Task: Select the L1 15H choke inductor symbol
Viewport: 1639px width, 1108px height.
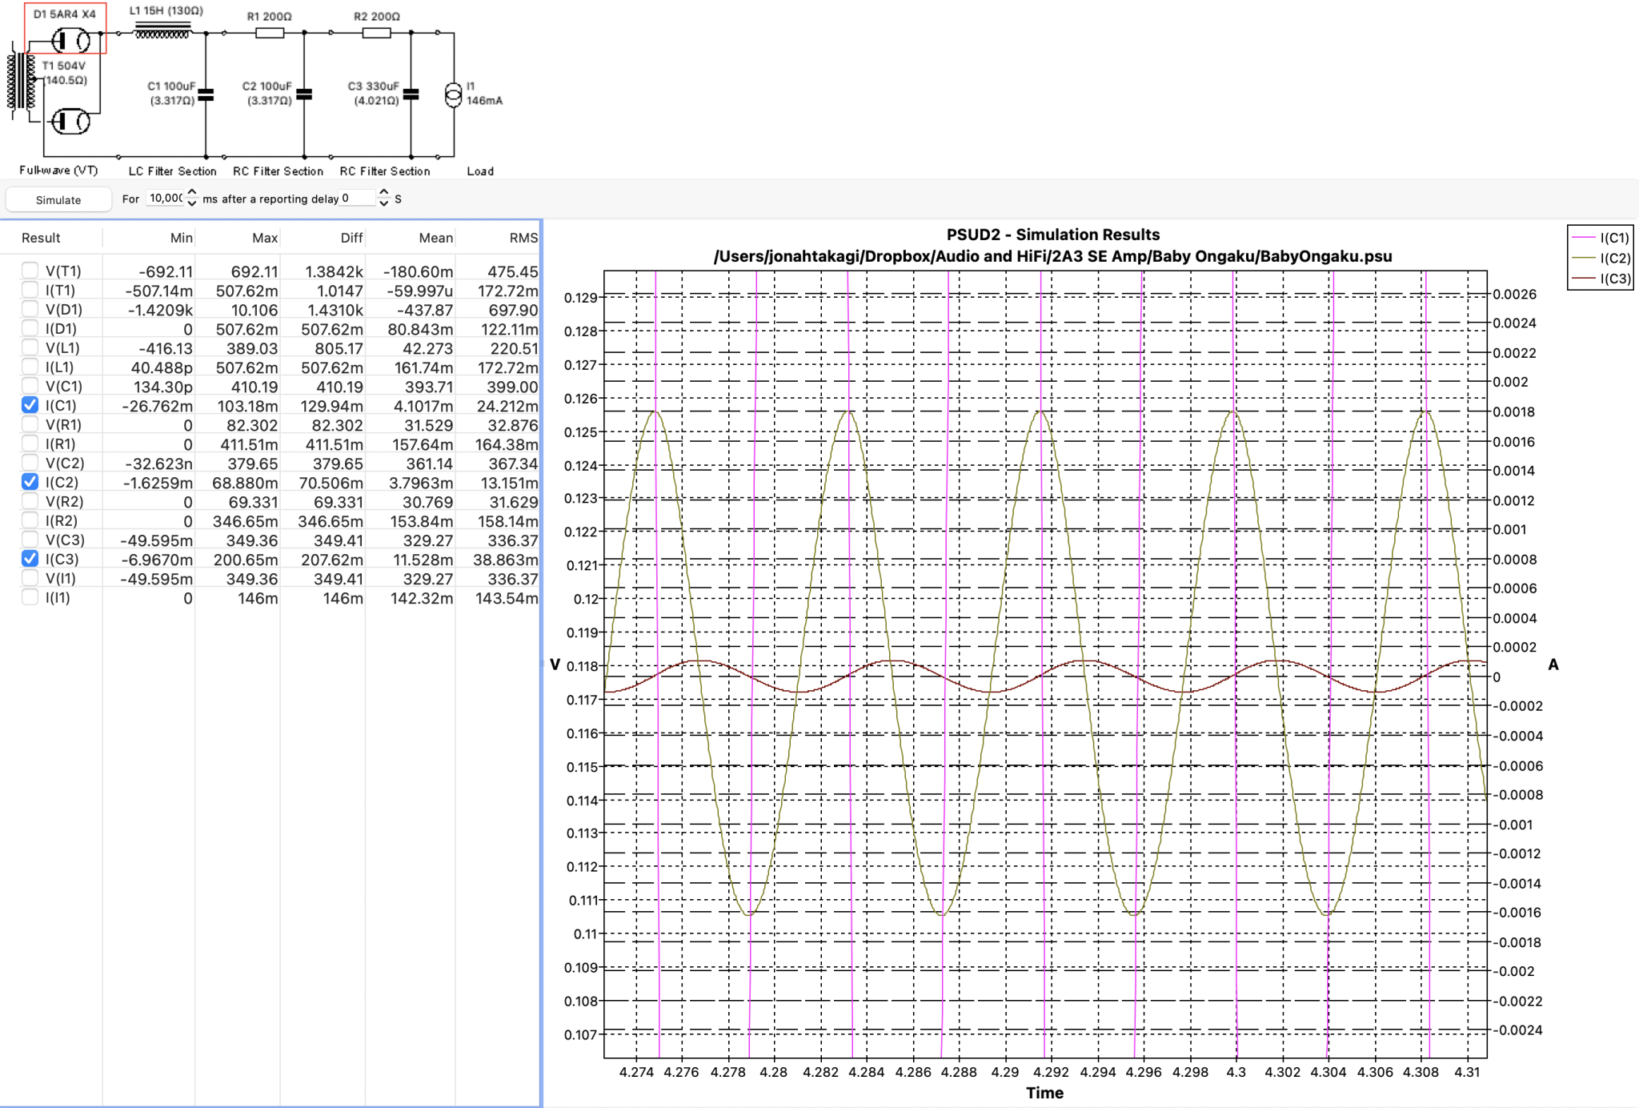Action: [x=163, y=32]
